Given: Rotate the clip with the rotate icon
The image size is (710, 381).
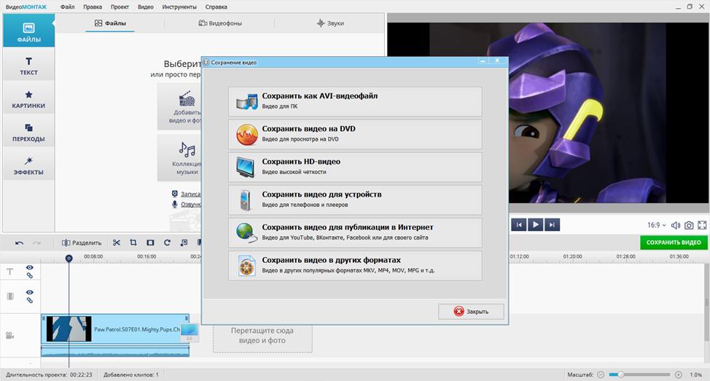Looking at the screenshot, I should pos(167,243).
